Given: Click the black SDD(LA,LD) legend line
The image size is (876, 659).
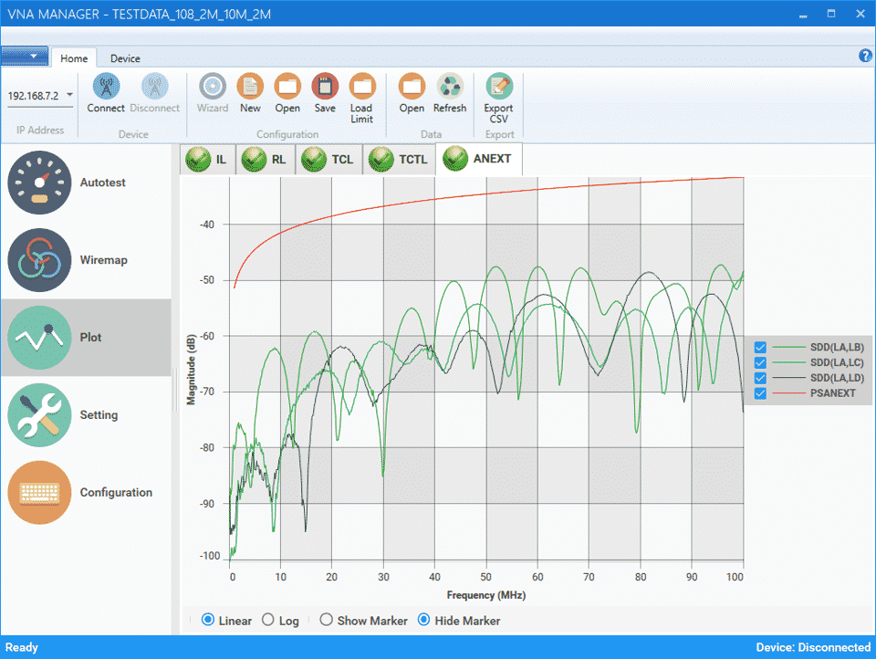Looking at the screenshot, I should [788, 378].
